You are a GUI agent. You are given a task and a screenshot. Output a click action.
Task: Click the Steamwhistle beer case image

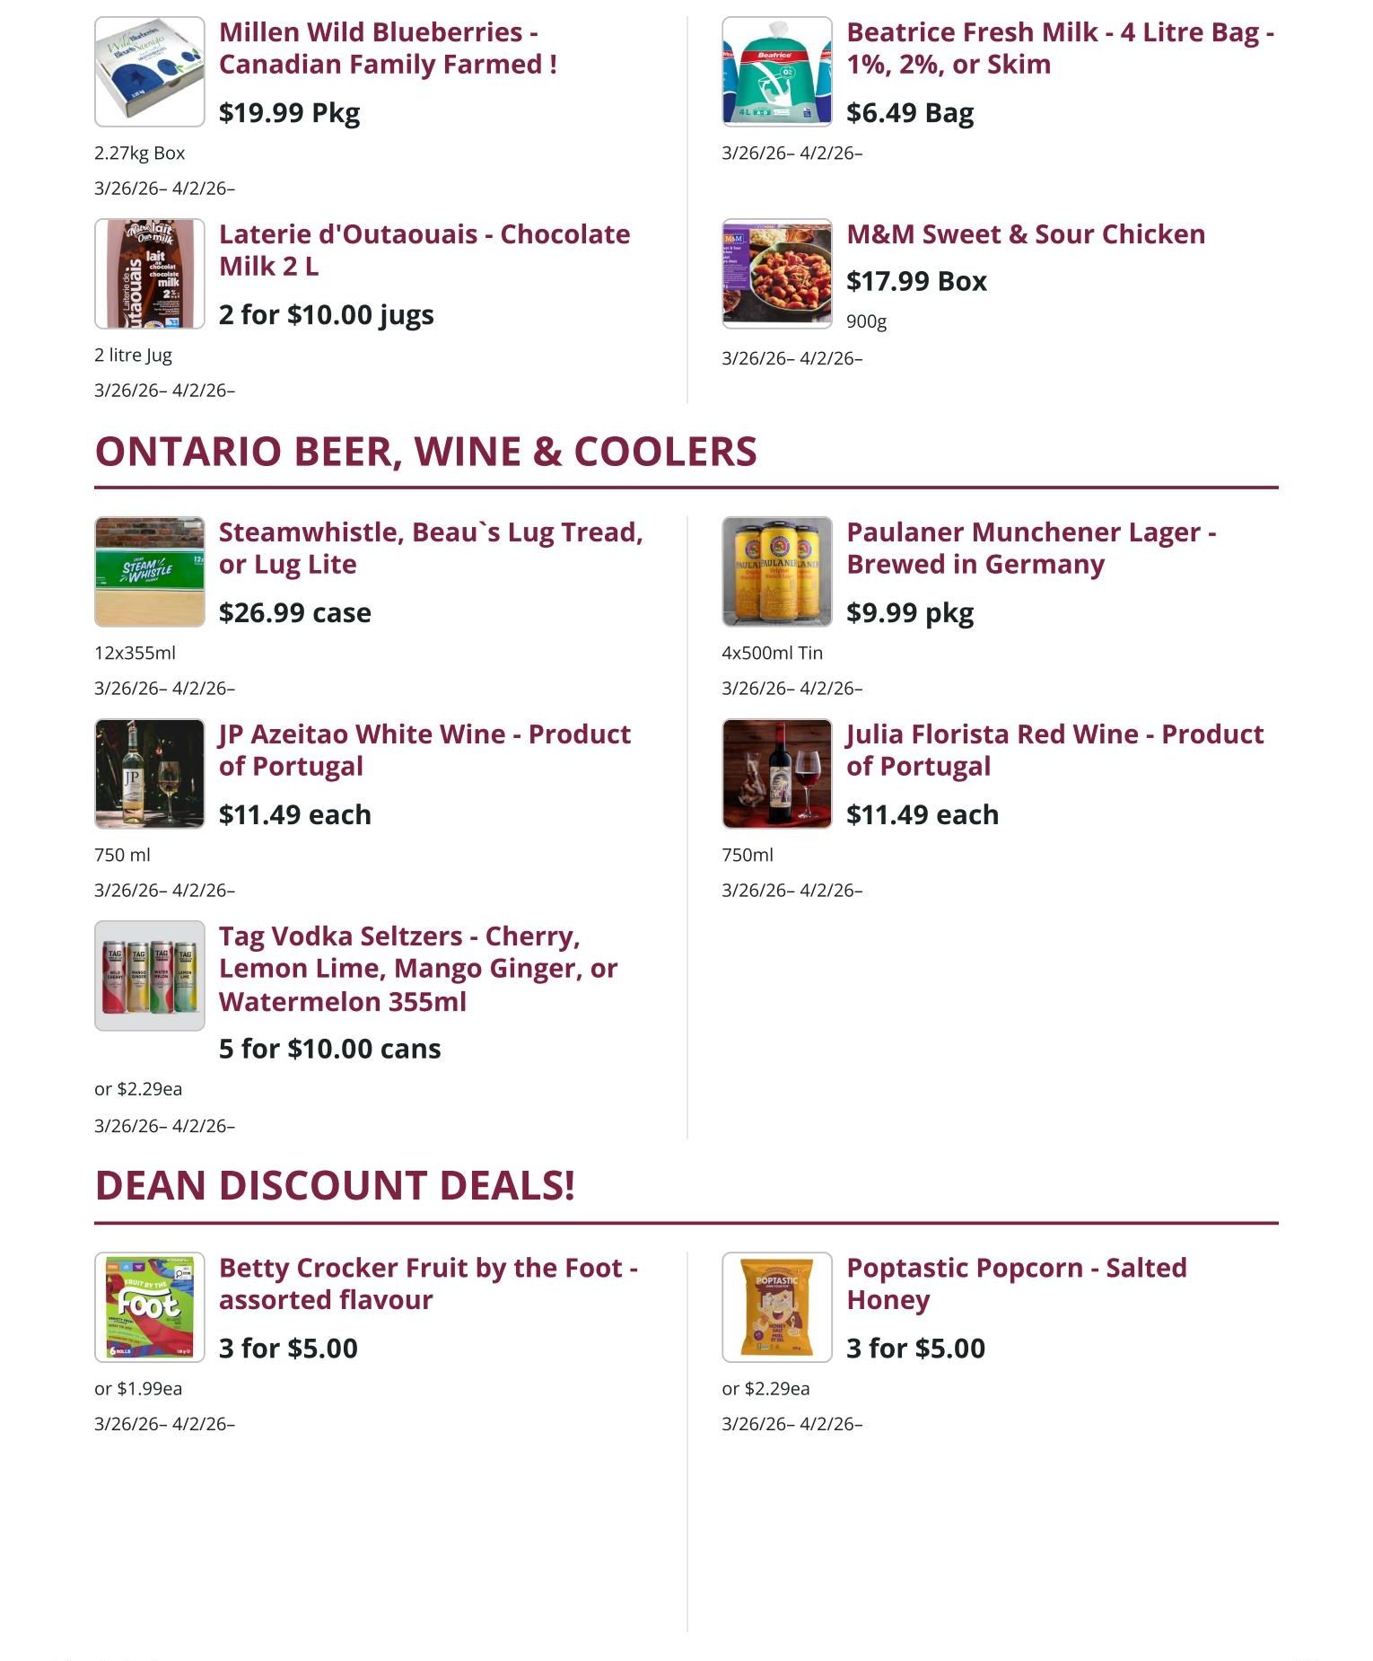(149, 572)
